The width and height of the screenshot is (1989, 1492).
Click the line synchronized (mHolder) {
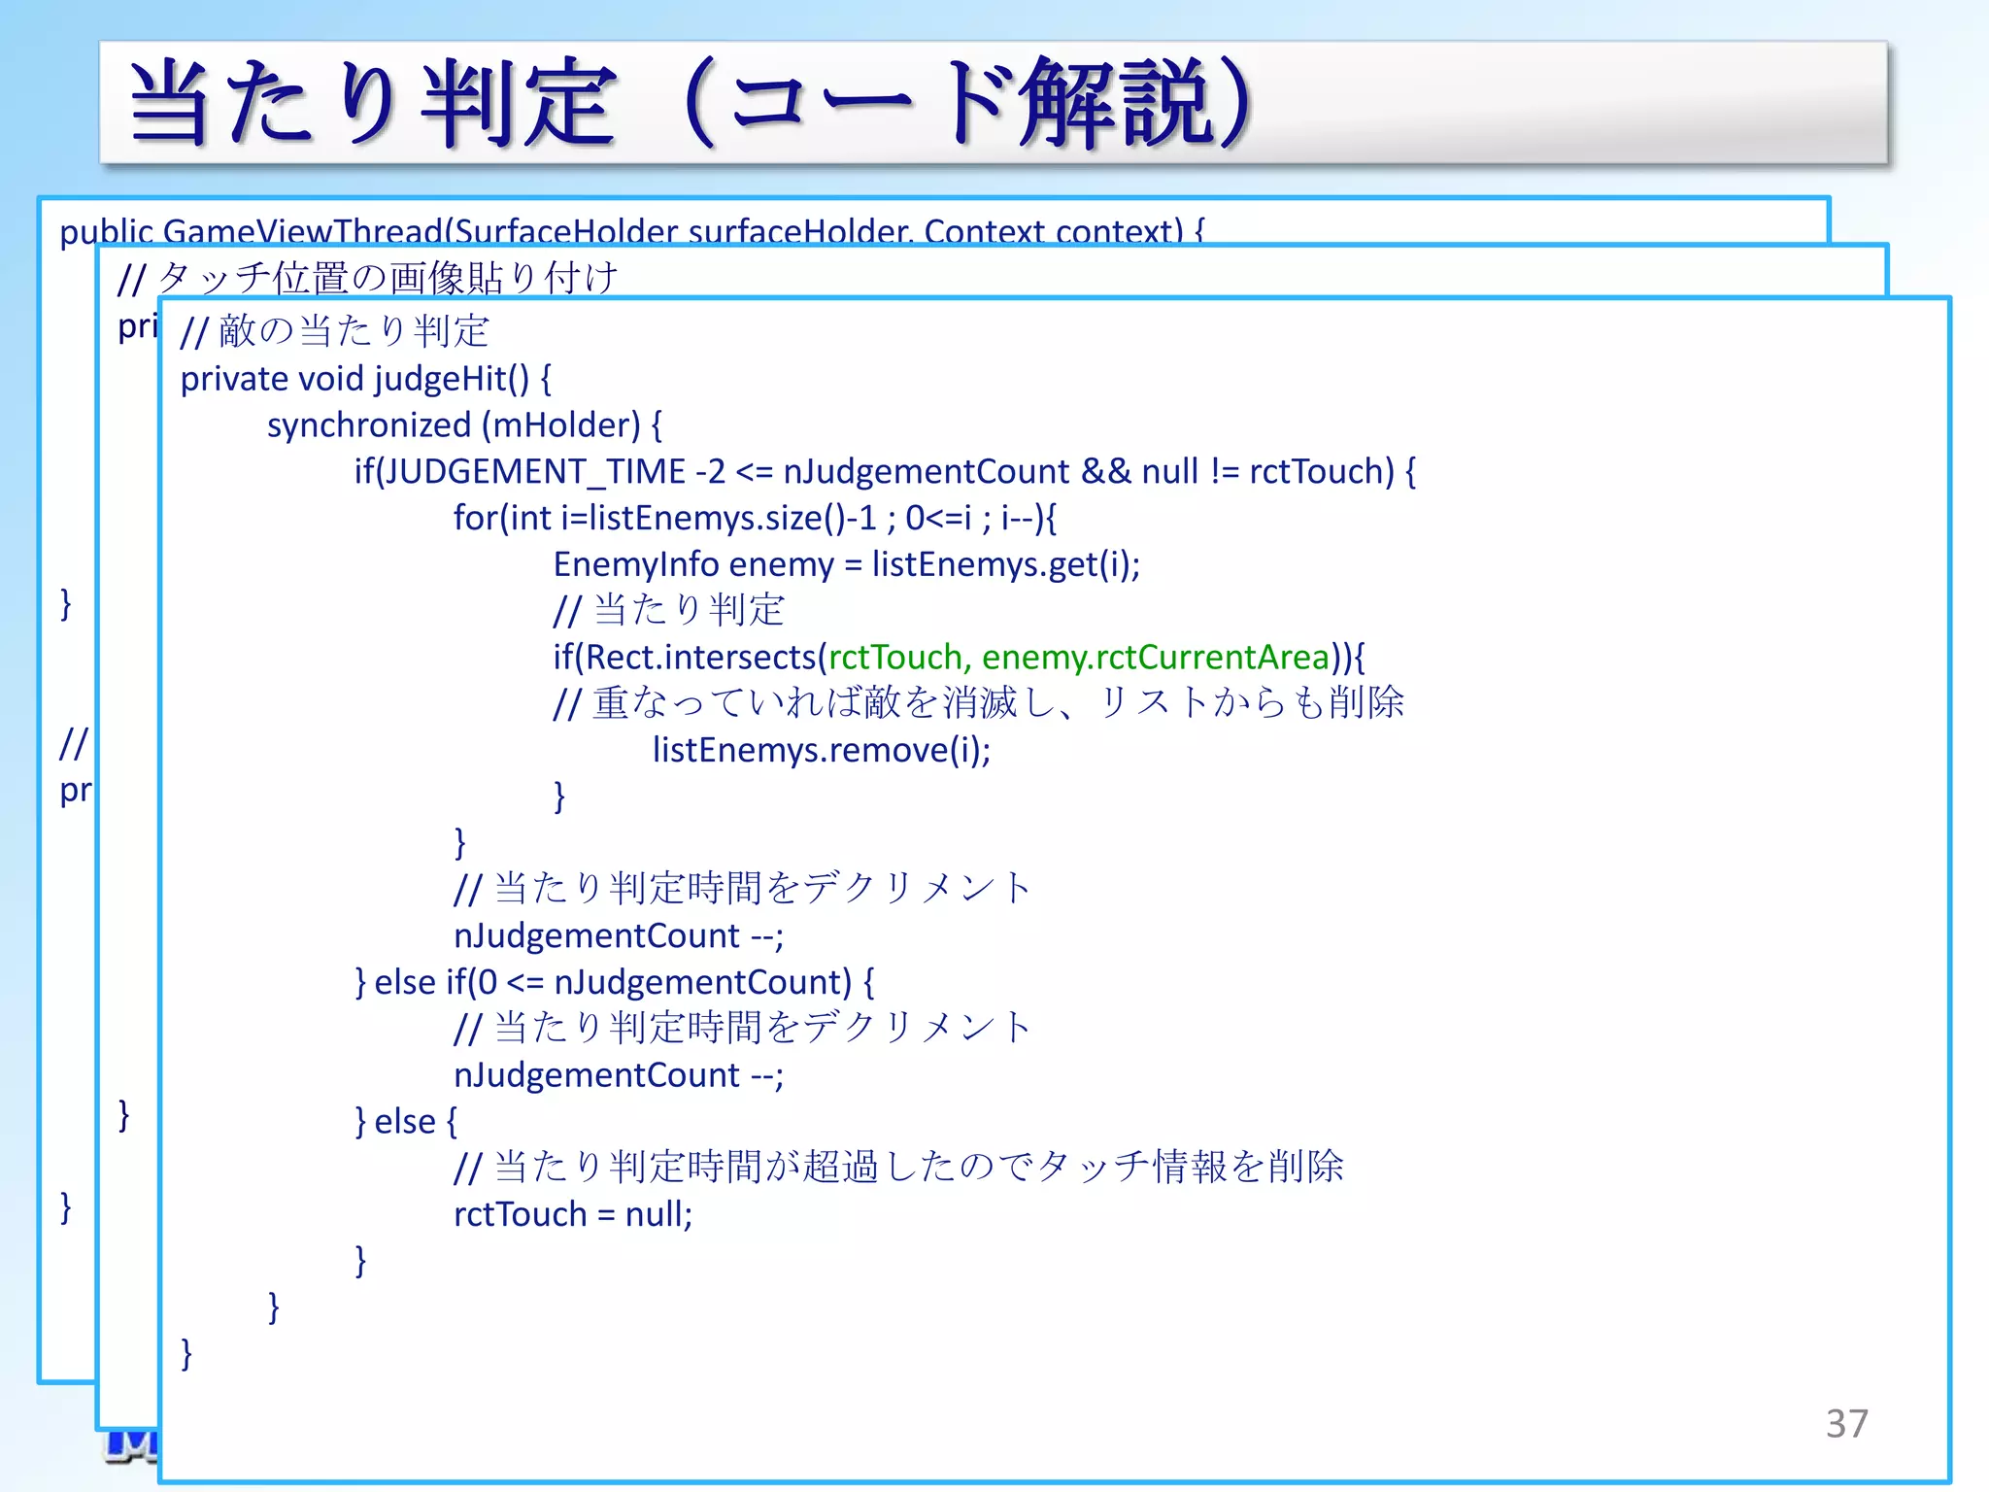pos(464,424)
